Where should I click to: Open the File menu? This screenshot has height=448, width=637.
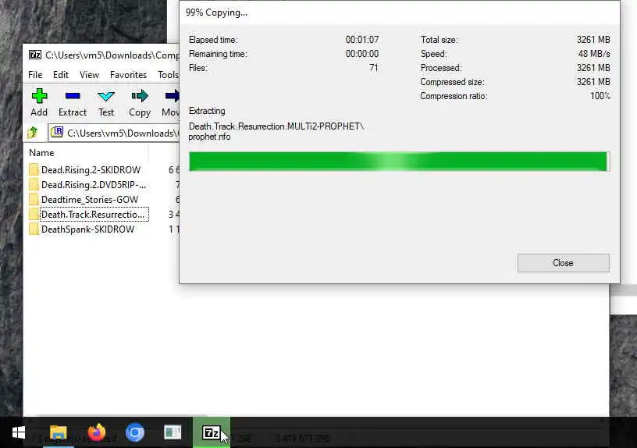(x=35, y=75)
